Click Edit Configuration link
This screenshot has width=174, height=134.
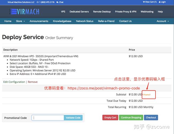pos(14,82)
